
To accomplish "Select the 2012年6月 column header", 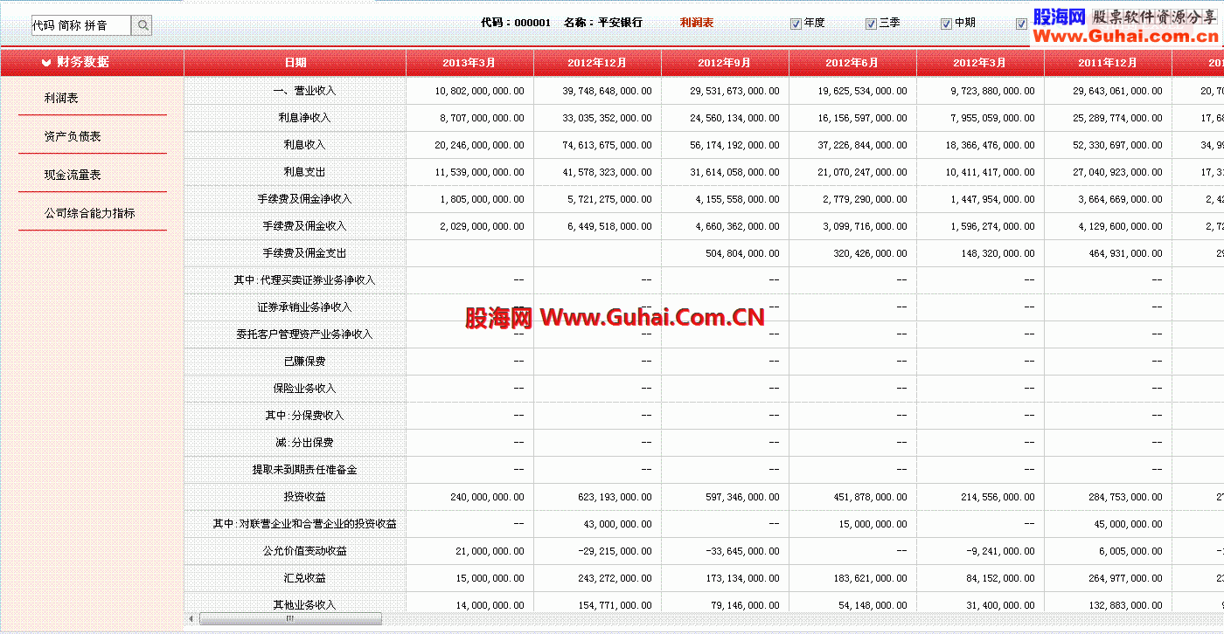I will 852,63.
